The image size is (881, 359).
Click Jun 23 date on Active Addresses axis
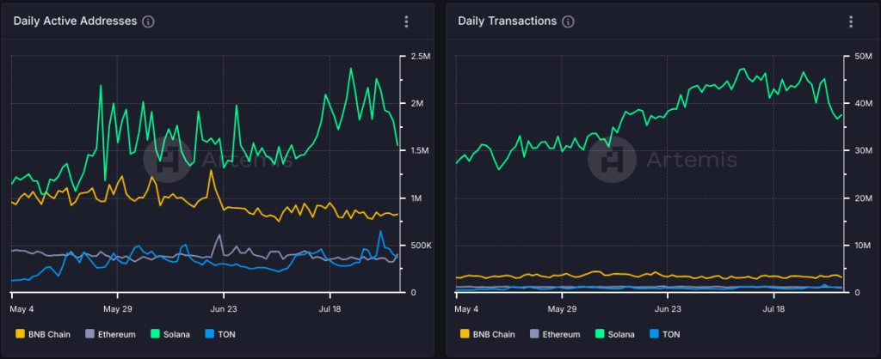click(x=225, y=309)
